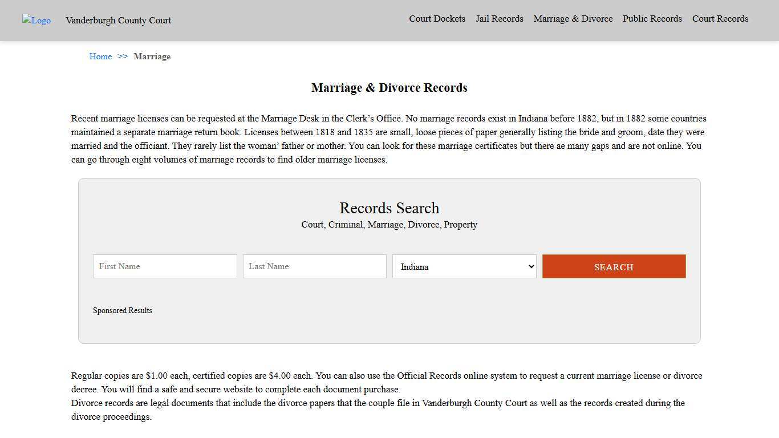Screen dimensions: 779x438
Task: Click the breadcrumb separator arrows
Action: tap(121, 56)
